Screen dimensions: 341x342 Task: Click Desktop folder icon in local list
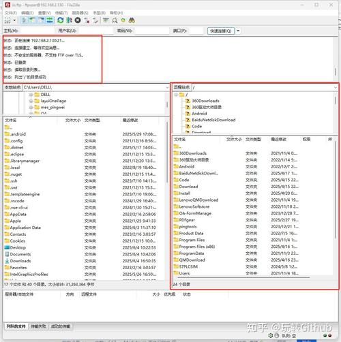click(x=7, y=247)
